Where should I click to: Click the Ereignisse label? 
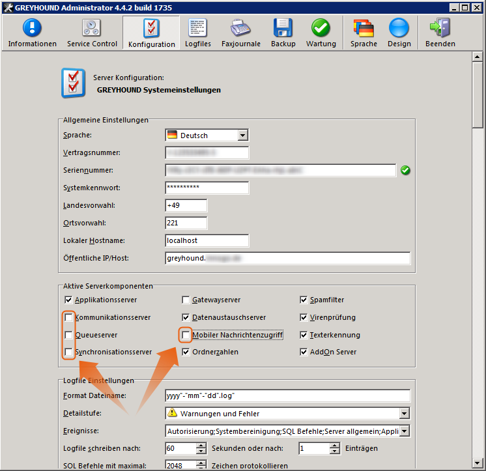tap(81, 431)
